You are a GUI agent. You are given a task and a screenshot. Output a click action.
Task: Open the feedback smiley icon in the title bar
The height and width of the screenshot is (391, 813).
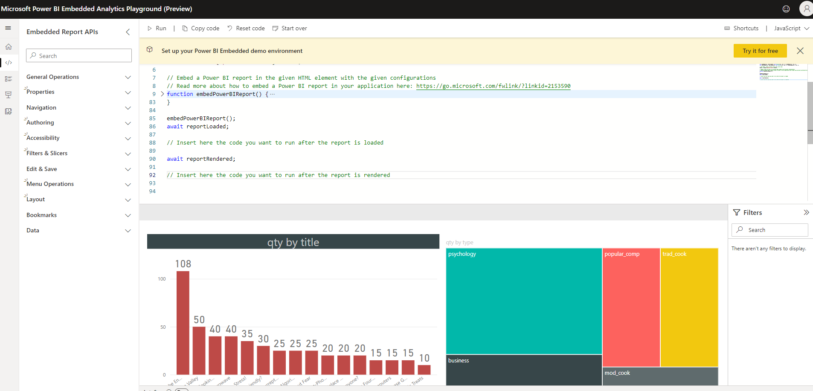coord(786,9)
